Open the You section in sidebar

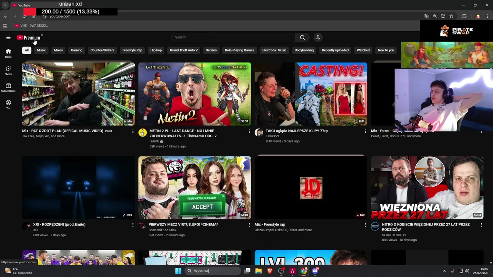[8, 105]
